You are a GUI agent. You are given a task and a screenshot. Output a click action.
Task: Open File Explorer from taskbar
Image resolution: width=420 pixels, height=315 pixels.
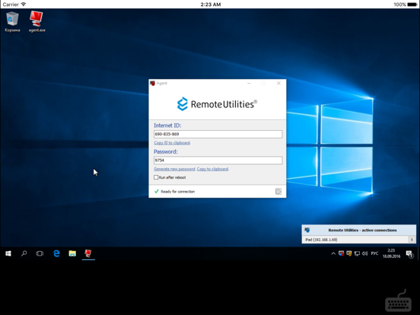[x=72, y=253]
